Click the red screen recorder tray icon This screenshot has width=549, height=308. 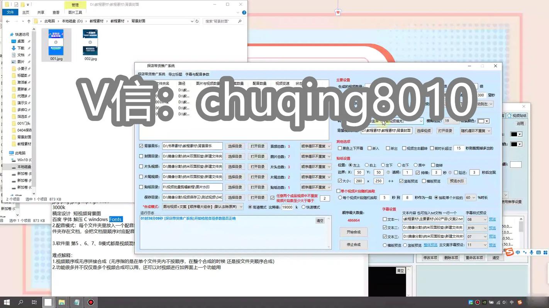(x=478, y=303)
